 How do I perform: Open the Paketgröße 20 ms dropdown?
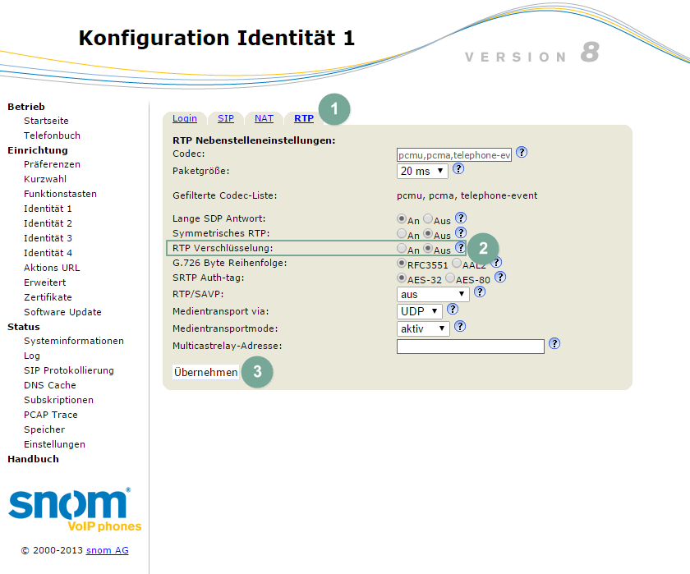pos(422,171)
